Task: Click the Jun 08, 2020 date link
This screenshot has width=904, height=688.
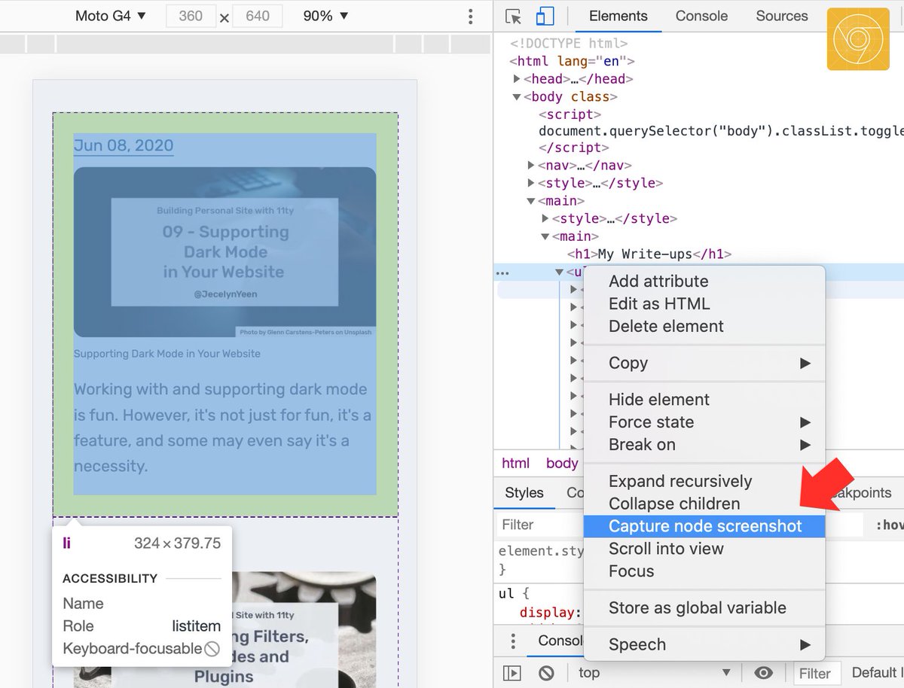Action: [124, 145]
